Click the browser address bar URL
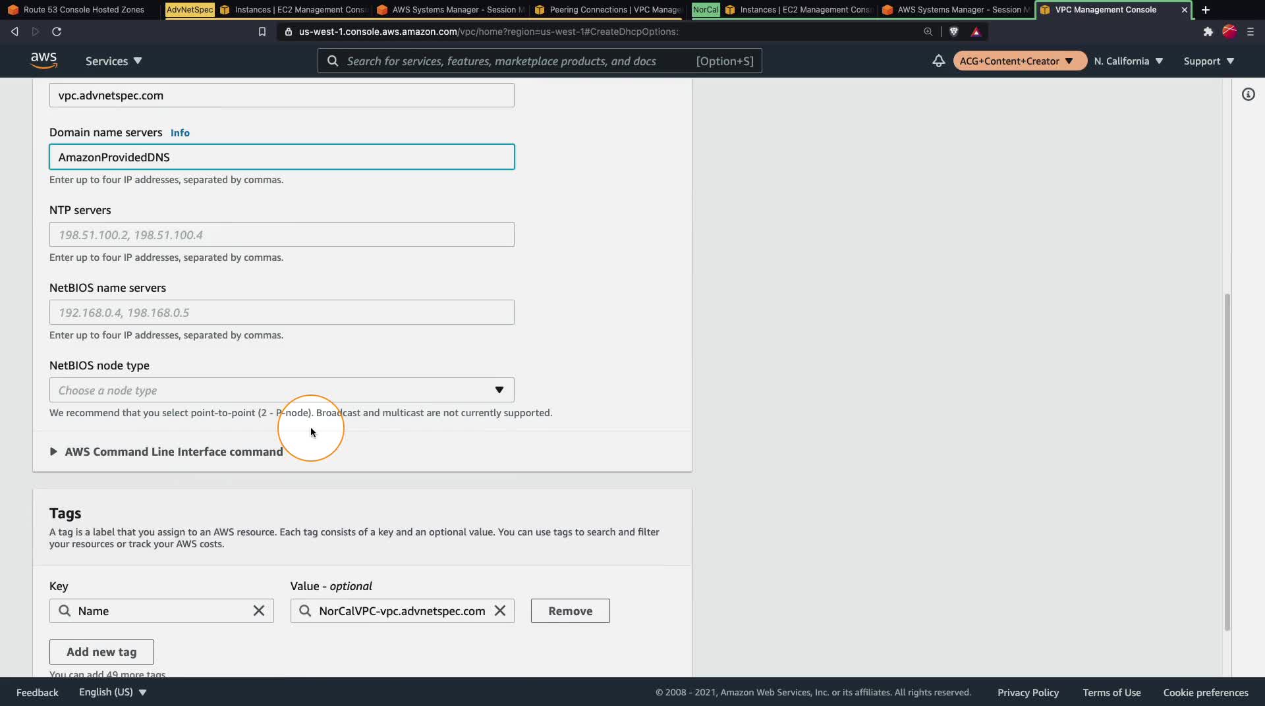 (488, 32)
